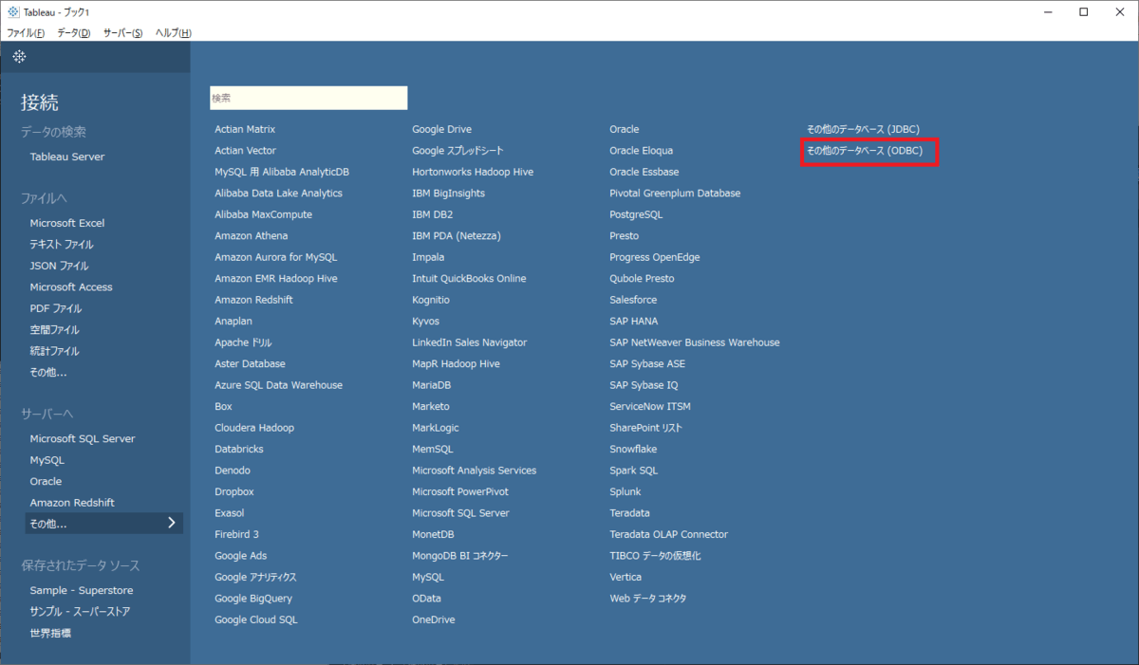
Task: Connect to Tableau Server
Action: pyautogui.click(x=67, y=157)
